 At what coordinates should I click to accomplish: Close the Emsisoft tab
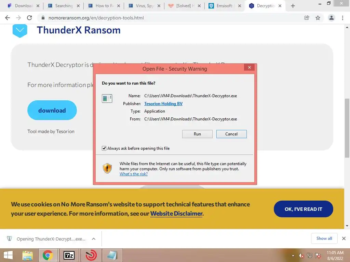tap(240, 6)
